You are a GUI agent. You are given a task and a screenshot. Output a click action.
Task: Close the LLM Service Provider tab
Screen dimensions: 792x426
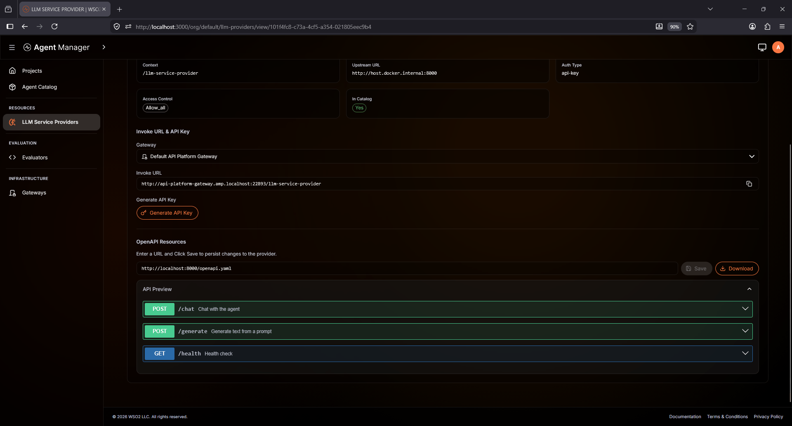(104, 9)
